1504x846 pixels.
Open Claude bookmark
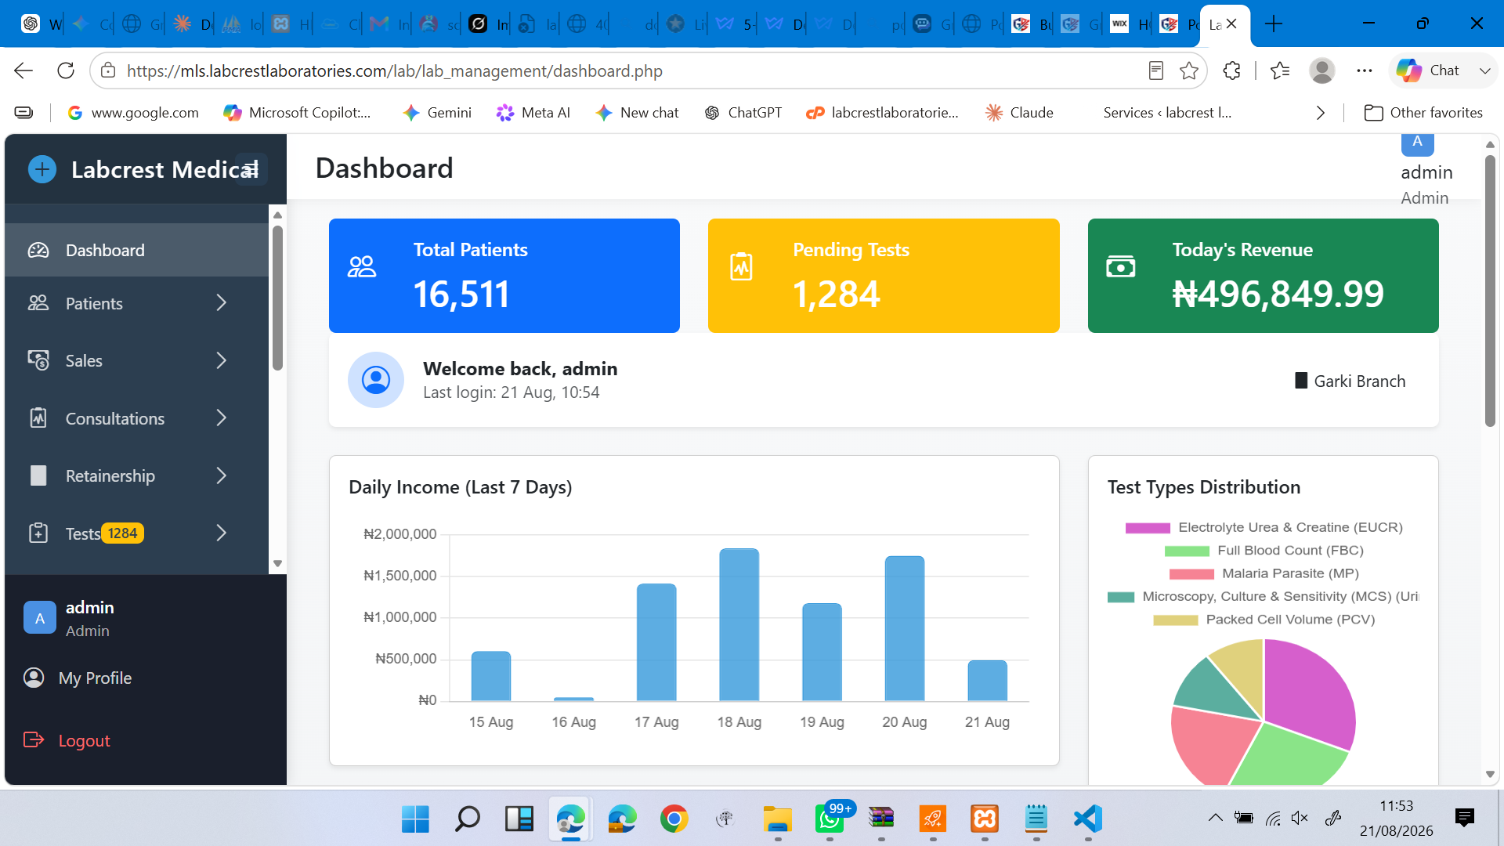1019,113
